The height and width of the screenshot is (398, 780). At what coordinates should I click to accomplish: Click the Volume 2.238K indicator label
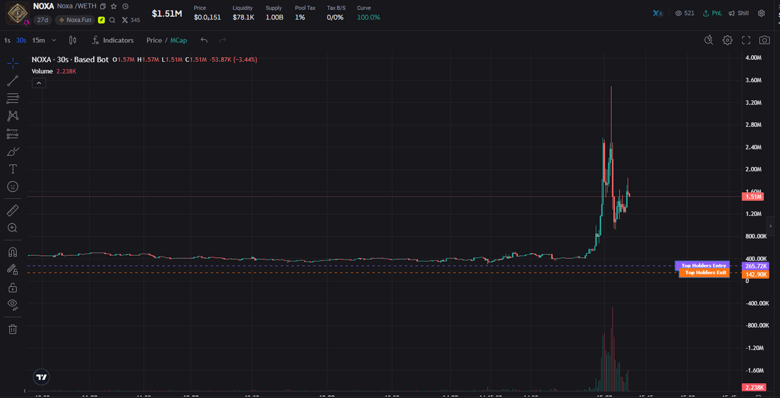[x=54, y=71]
